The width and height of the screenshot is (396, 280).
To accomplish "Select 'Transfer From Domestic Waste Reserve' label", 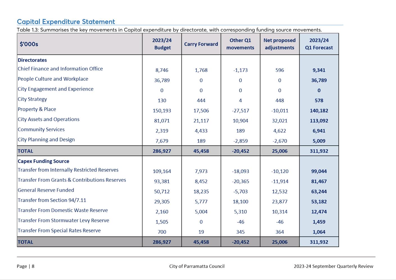I will coord(63,210).
